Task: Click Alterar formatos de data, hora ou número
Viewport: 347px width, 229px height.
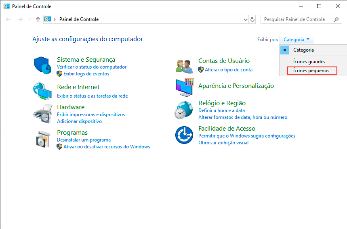Action: [x=243, y=117]
